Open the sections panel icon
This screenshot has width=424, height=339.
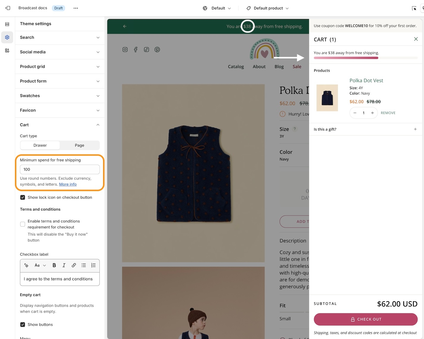[7, 24]
